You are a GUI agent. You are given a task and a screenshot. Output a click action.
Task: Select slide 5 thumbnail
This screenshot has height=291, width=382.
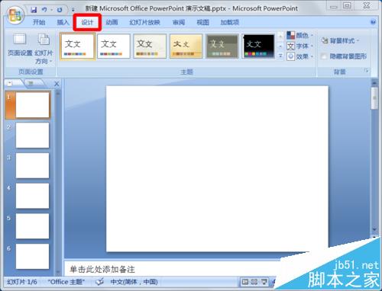point(32,226)
